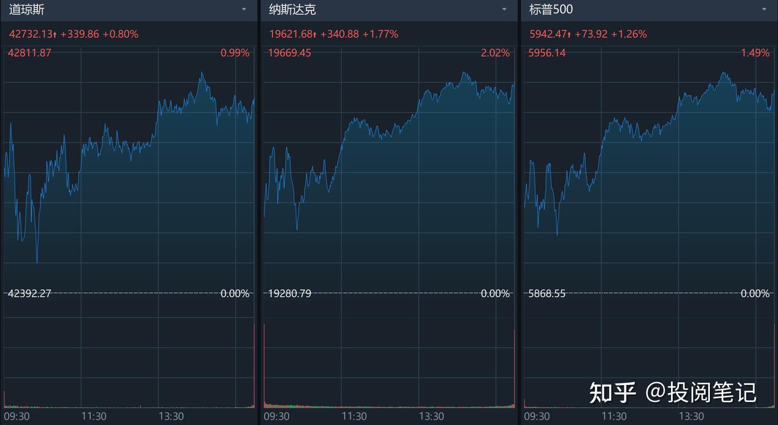The image size is (778, 425).
Task: Click the 19669.45 high price label
Action: point(290,53)
